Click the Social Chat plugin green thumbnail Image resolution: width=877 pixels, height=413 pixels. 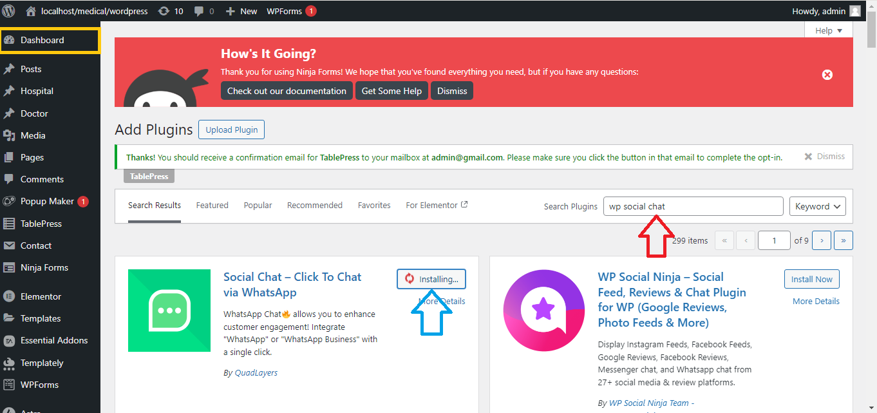coord(169,311)
